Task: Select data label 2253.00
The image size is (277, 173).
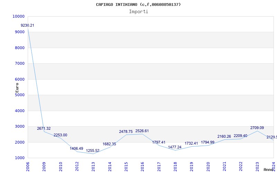Action: pyautogui.click(x=60, y=135)
